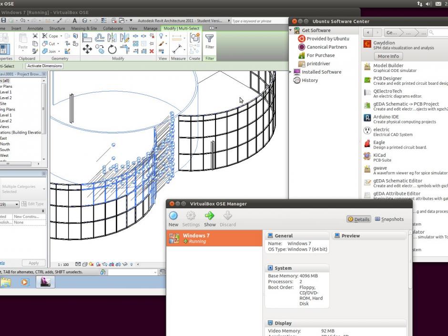Switch to the Annotate ribbon tab
Image resolution: width=448 pixels, height=336 pixels.
35,29
